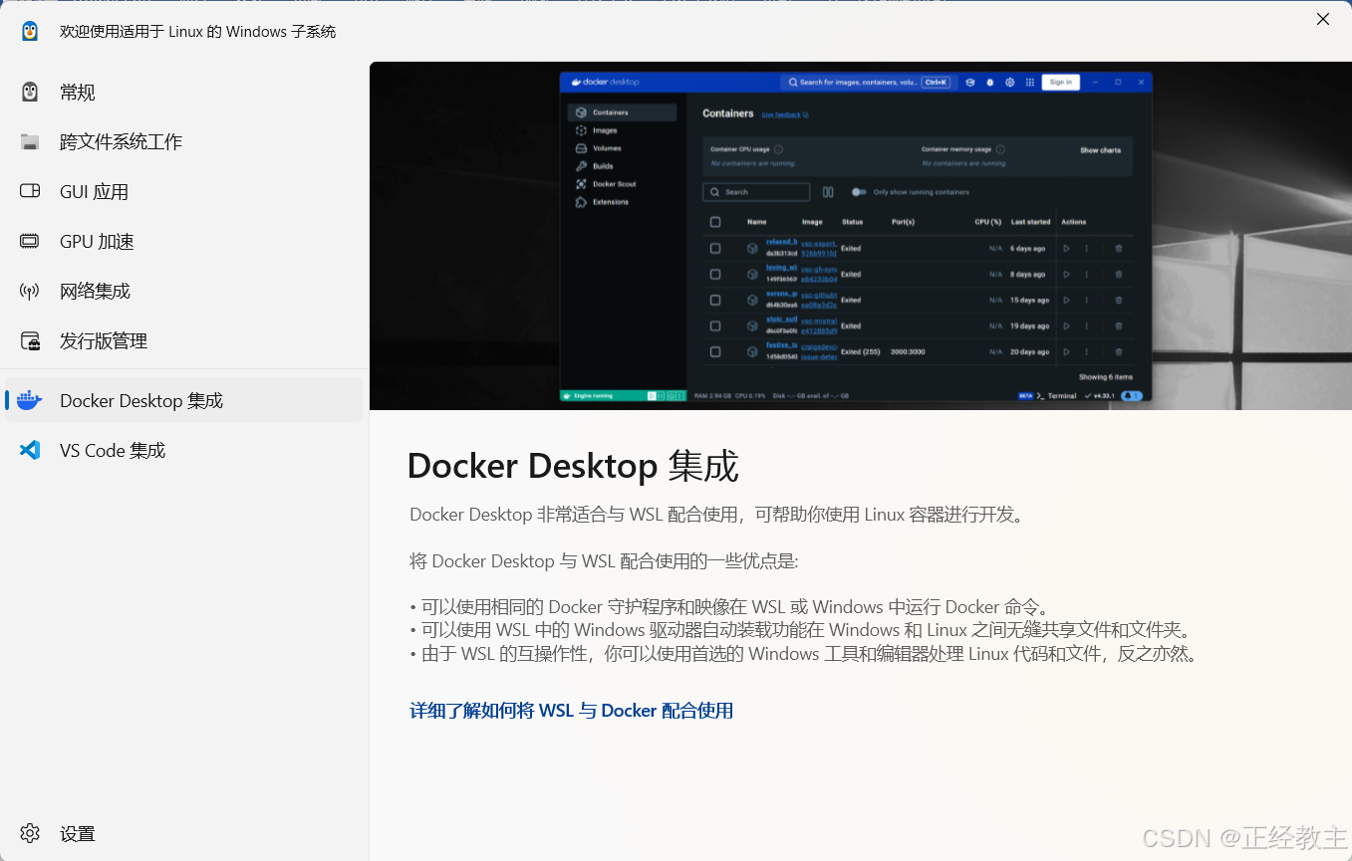
Task: Select Docker Desktop 集成 in sidebar
Action: pos(141,400)
